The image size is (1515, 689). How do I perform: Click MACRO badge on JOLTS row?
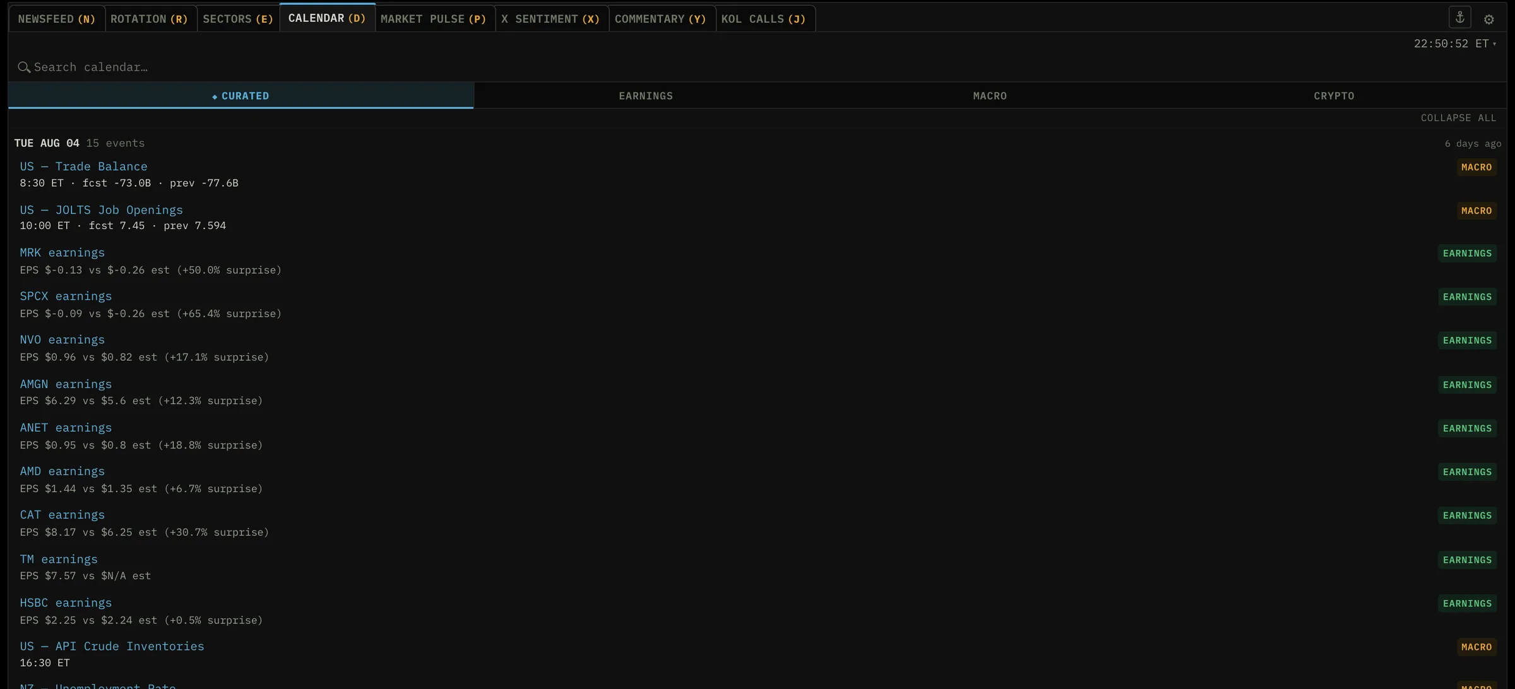click(x=1476, y=211)
